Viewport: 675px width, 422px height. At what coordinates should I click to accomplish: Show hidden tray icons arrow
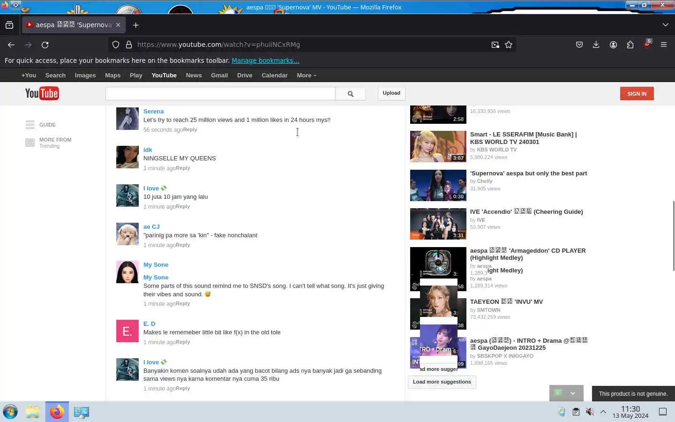603,412
